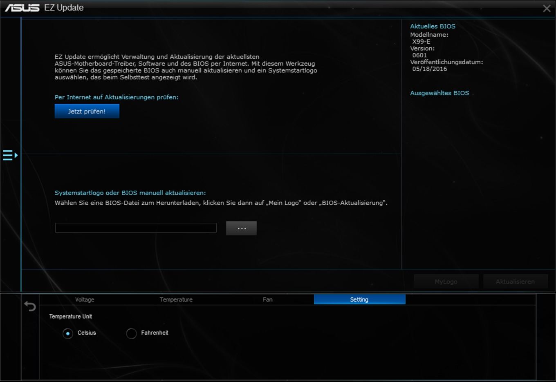Click the Temperature Unit label

pyautogui.click(x=71, y=317)
